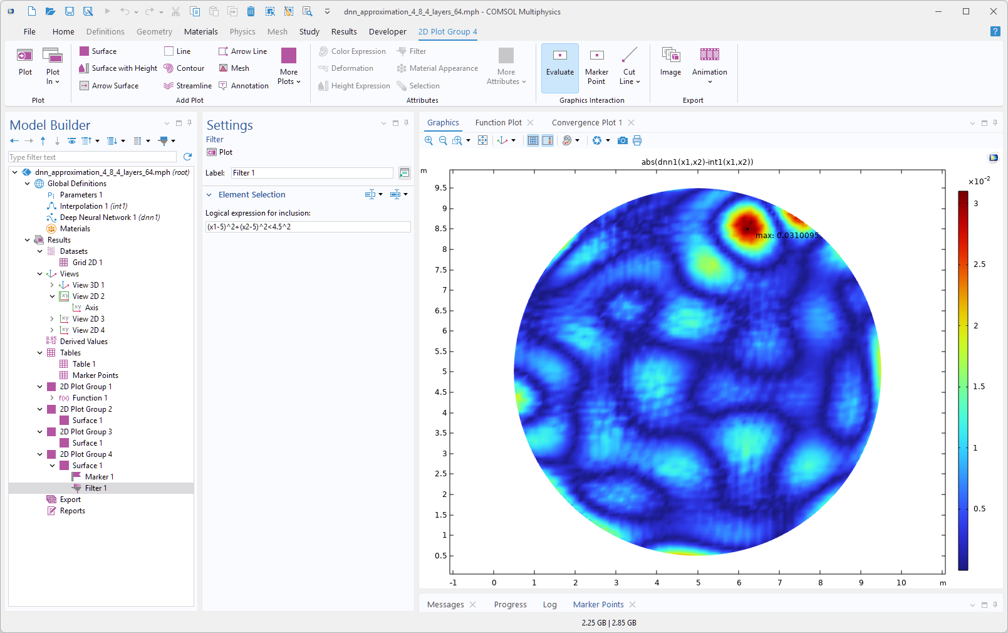
Task: Add an Arrow Surface plot from the ribbon
Action: tap(109, 86)
